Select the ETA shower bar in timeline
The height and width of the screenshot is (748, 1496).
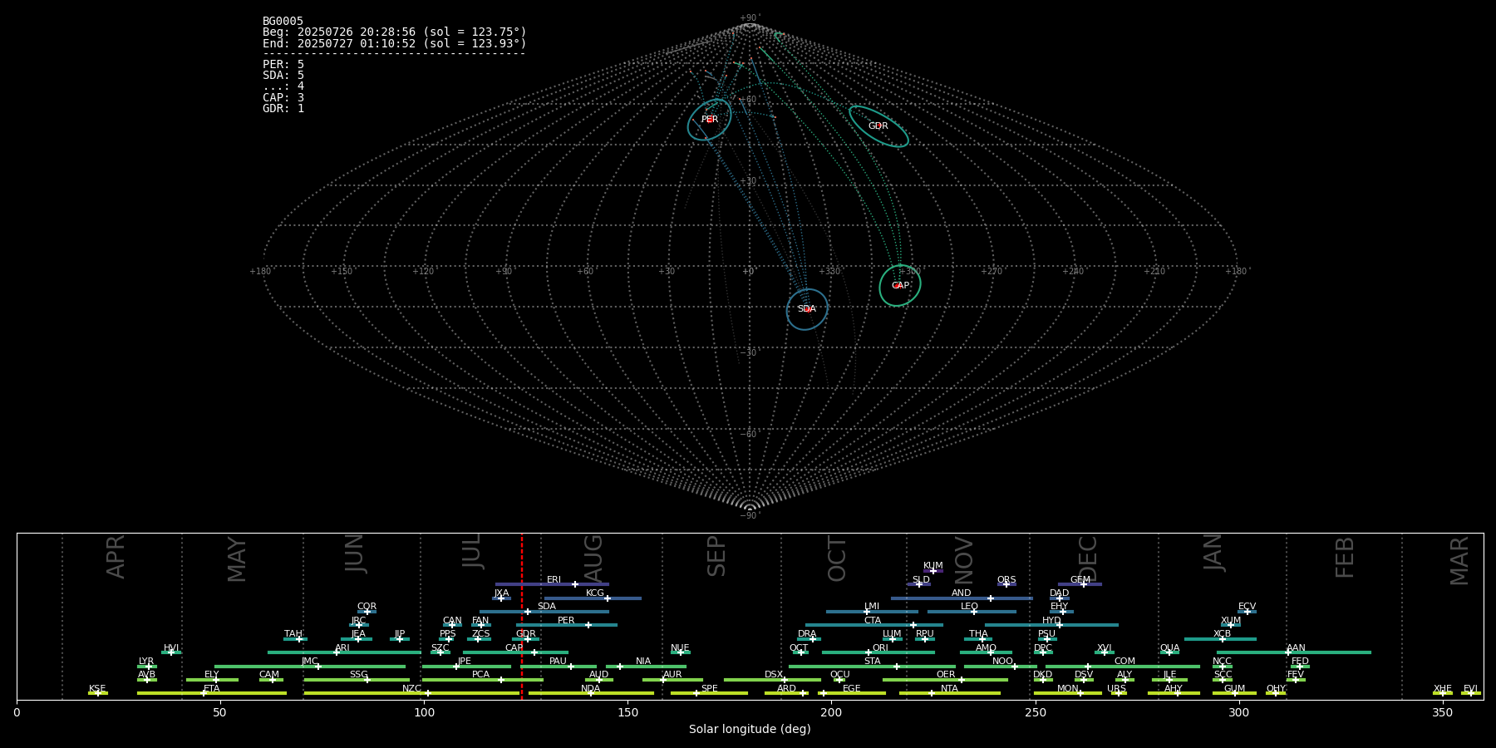click(x=212, y=692)
